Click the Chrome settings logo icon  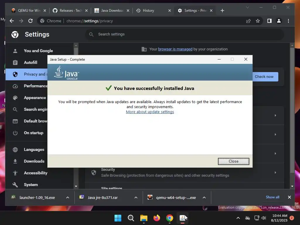coord(15,35)
